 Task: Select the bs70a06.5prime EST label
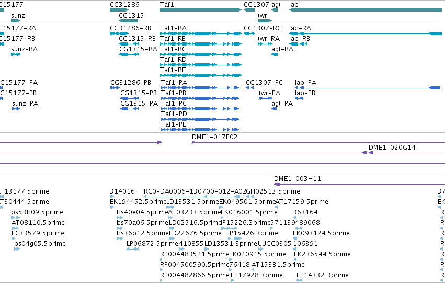[x=142, y=223]
